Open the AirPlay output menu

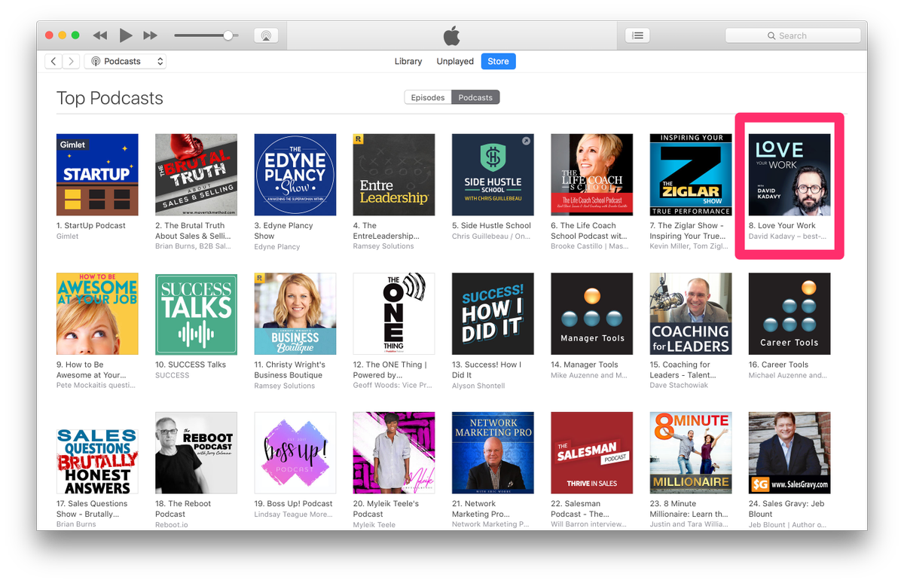[x=266, y=35]
